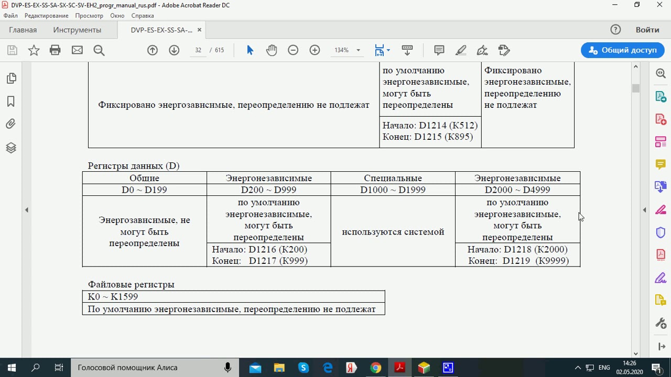Click the stamp tool icon
The image size is (671, 377).
tap(504, 50)
